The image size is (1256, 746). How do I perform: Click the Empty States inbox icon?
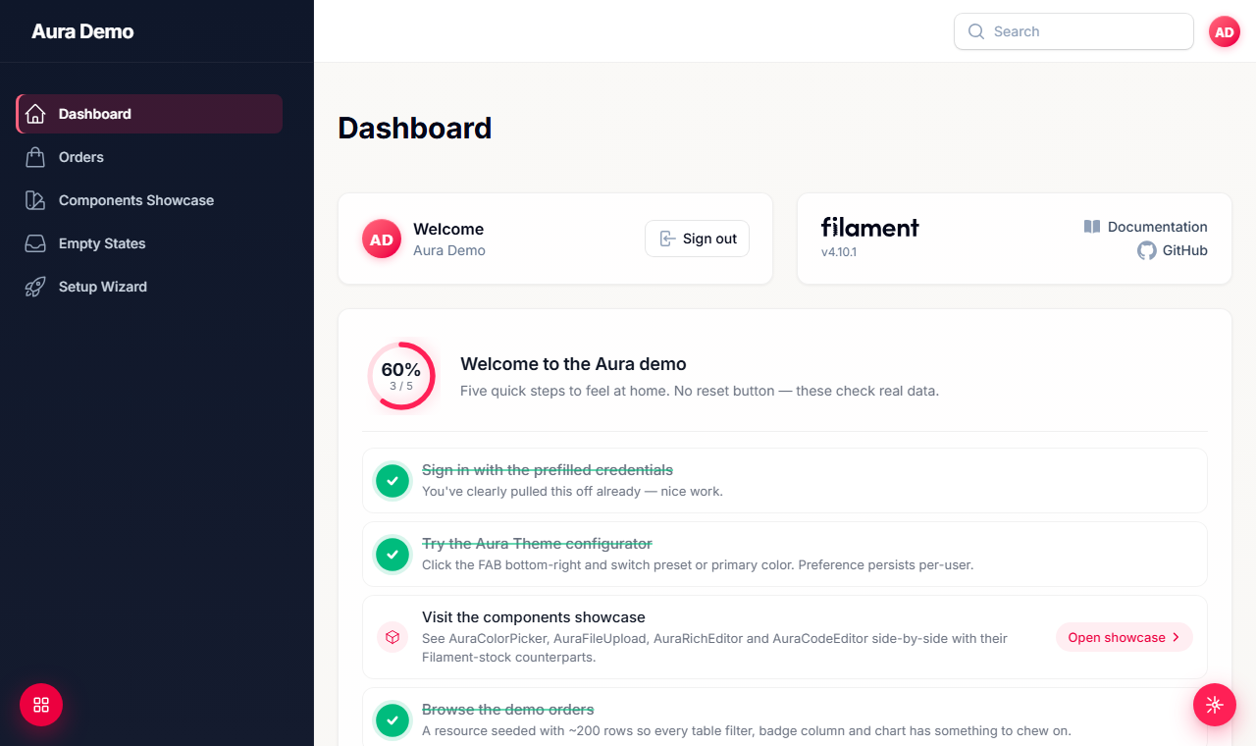[x=35, y=243]
